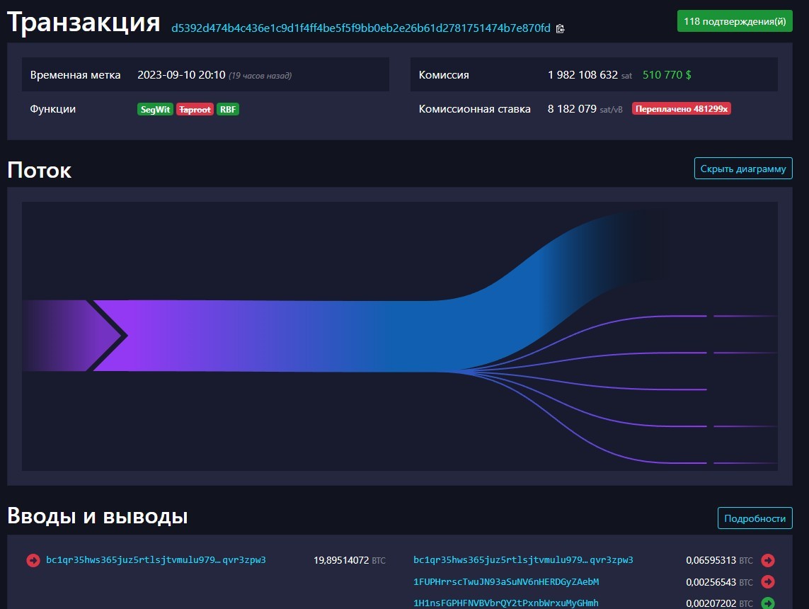This screenshot has width=809, height=609.
Task: Open output address 1FUPHrrscTwuJN93aSuNV6nHERDGyZAebM
Action: [506, 581]
